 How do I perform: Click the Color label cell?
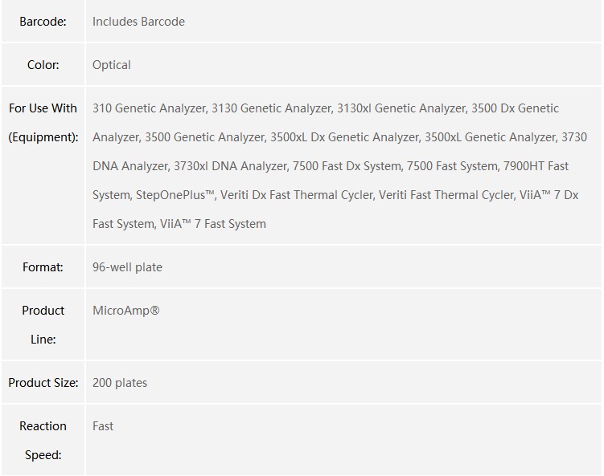tap(43, 64)
